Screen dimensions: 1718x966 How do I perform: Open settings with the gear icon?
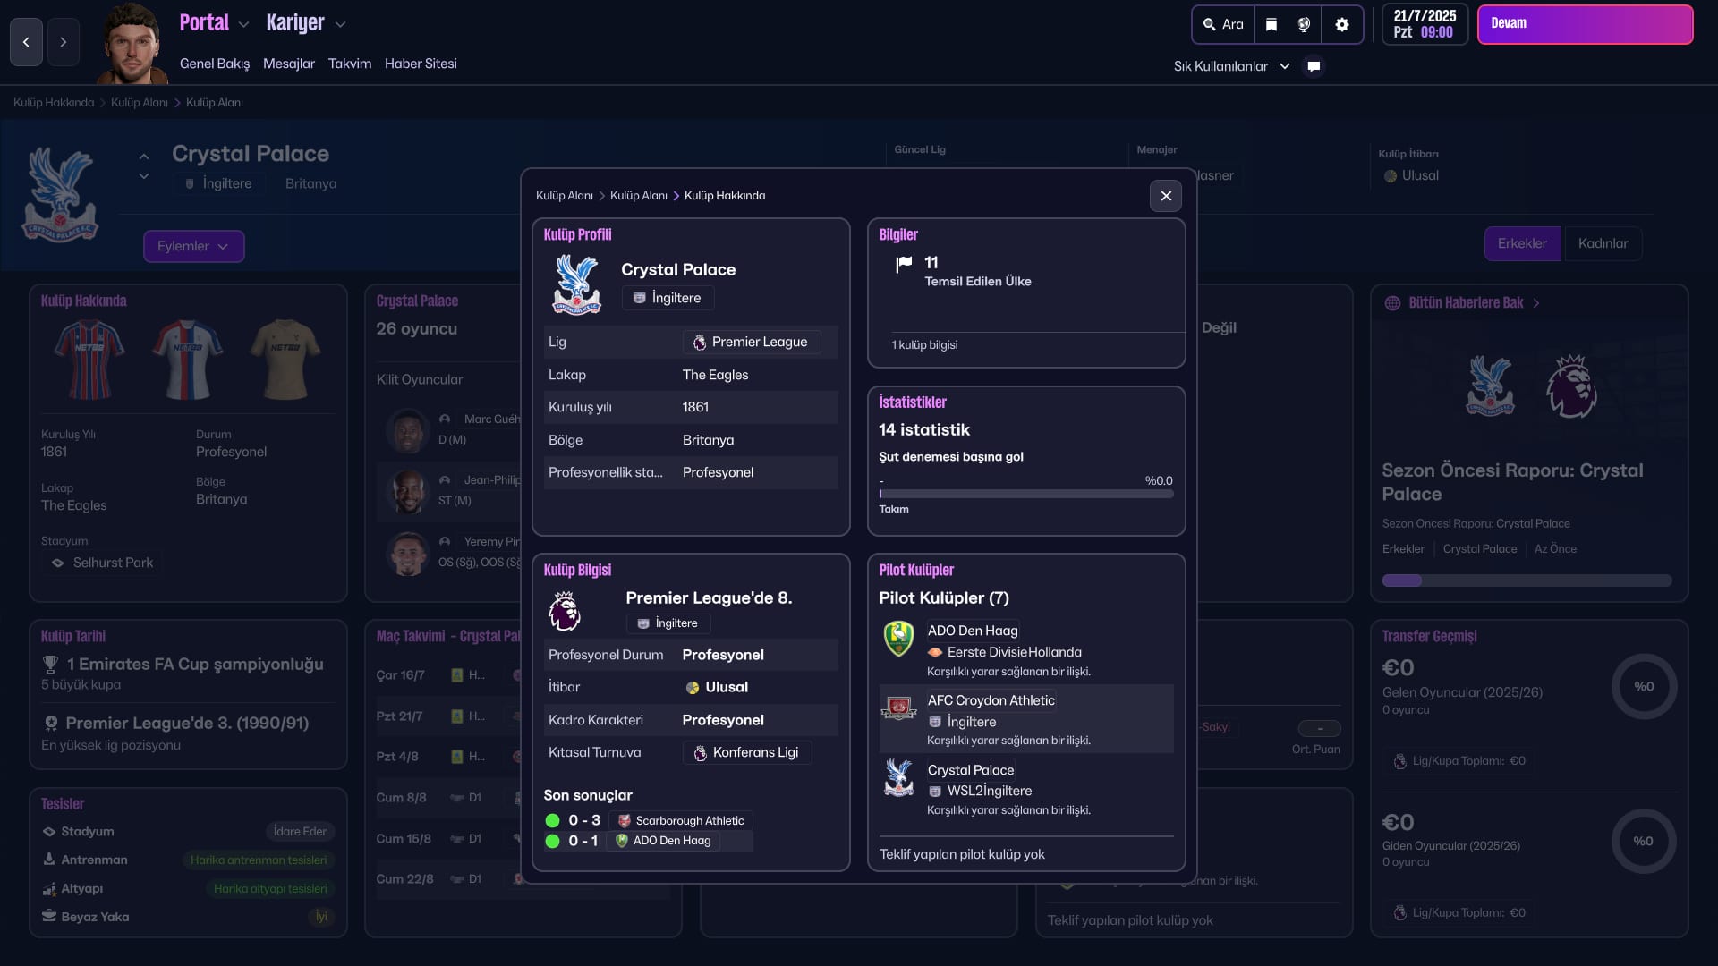point(1341,25)
